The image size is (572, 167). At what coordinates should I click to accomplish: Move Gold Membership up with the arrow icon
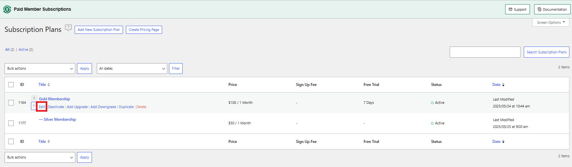pos(34,98)
